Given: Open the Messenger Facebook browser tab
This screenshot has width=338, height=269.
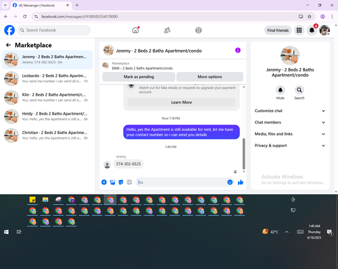Looking at the screenshot, I should point(41,5).
